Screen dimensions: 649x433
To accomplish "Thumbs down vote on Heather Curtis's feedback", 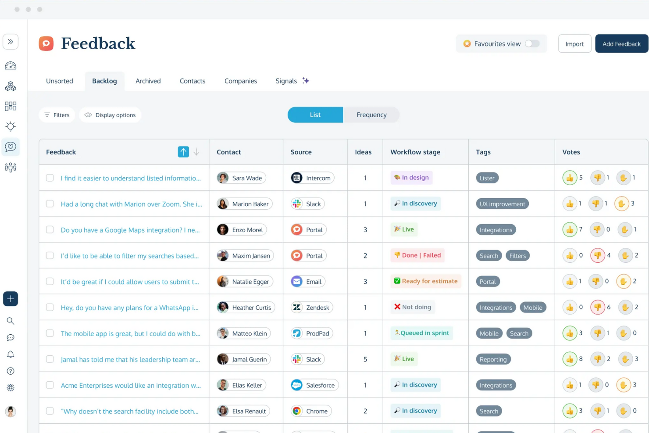I will [x=598, y=307].
